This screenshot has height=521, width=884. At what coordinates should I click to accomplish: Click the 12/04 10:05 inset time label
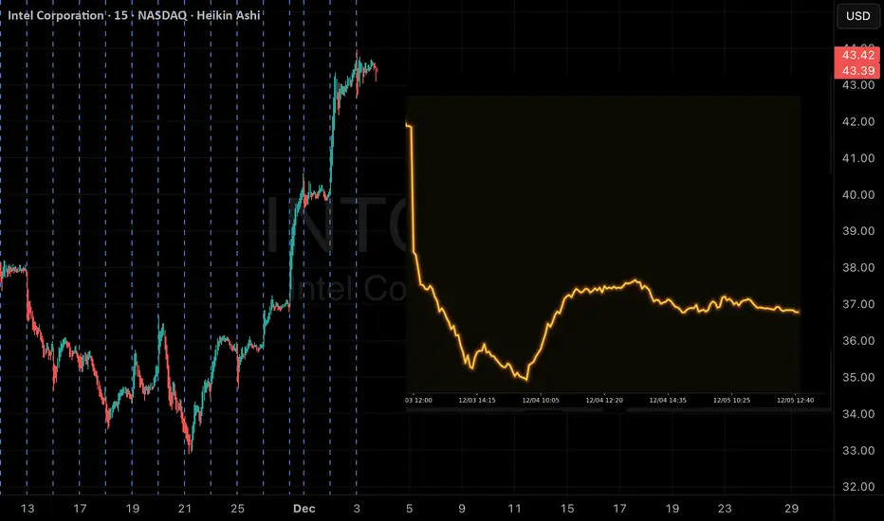541,401
